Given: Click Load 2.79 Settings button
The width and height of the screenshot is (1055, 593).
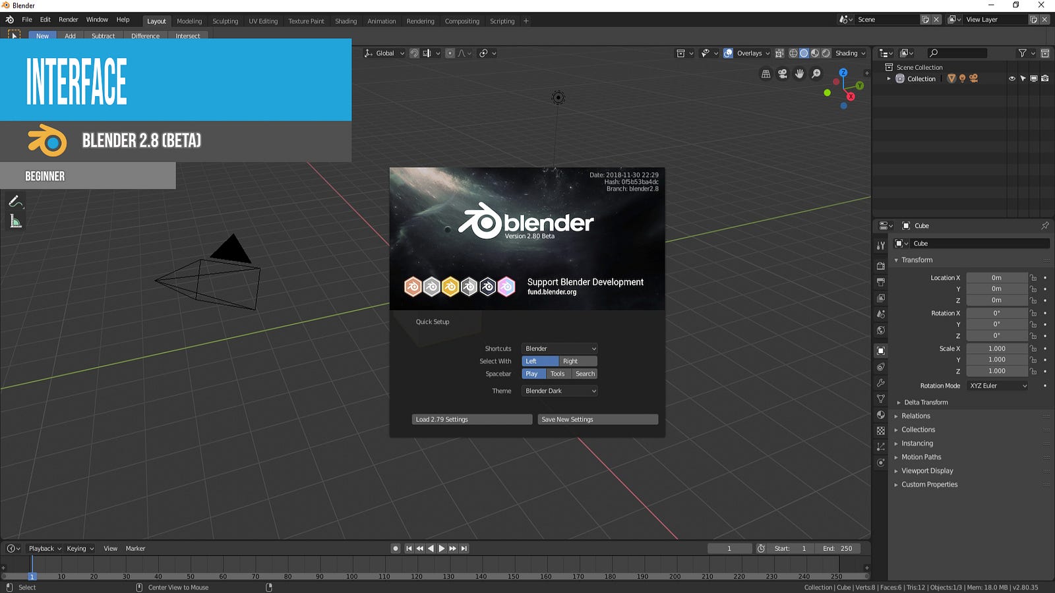Looking at the screenshot, I should click(472, 420).
